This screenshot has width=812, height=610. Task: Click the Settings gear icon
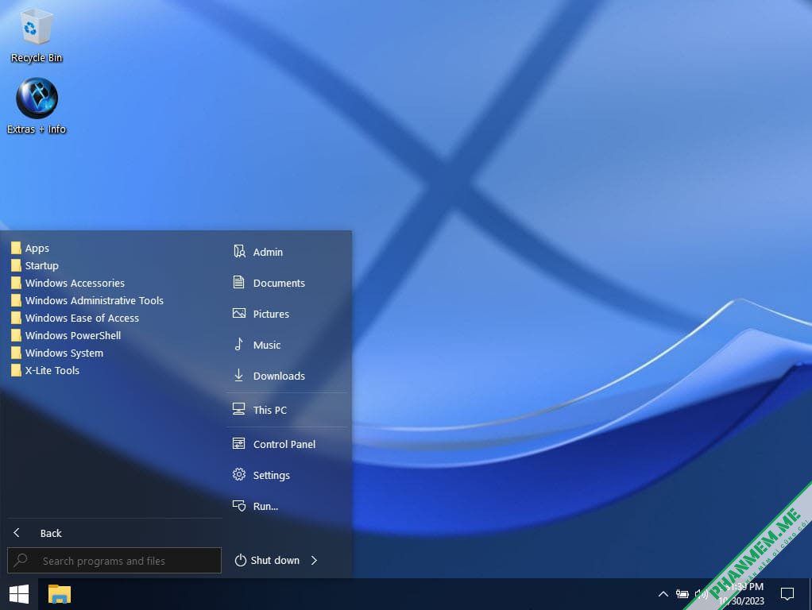(238, 474)
